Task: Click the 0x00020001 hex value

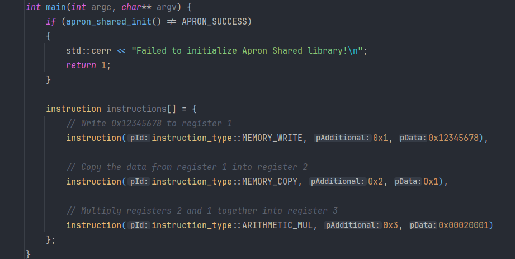Action: pos(464,225)
